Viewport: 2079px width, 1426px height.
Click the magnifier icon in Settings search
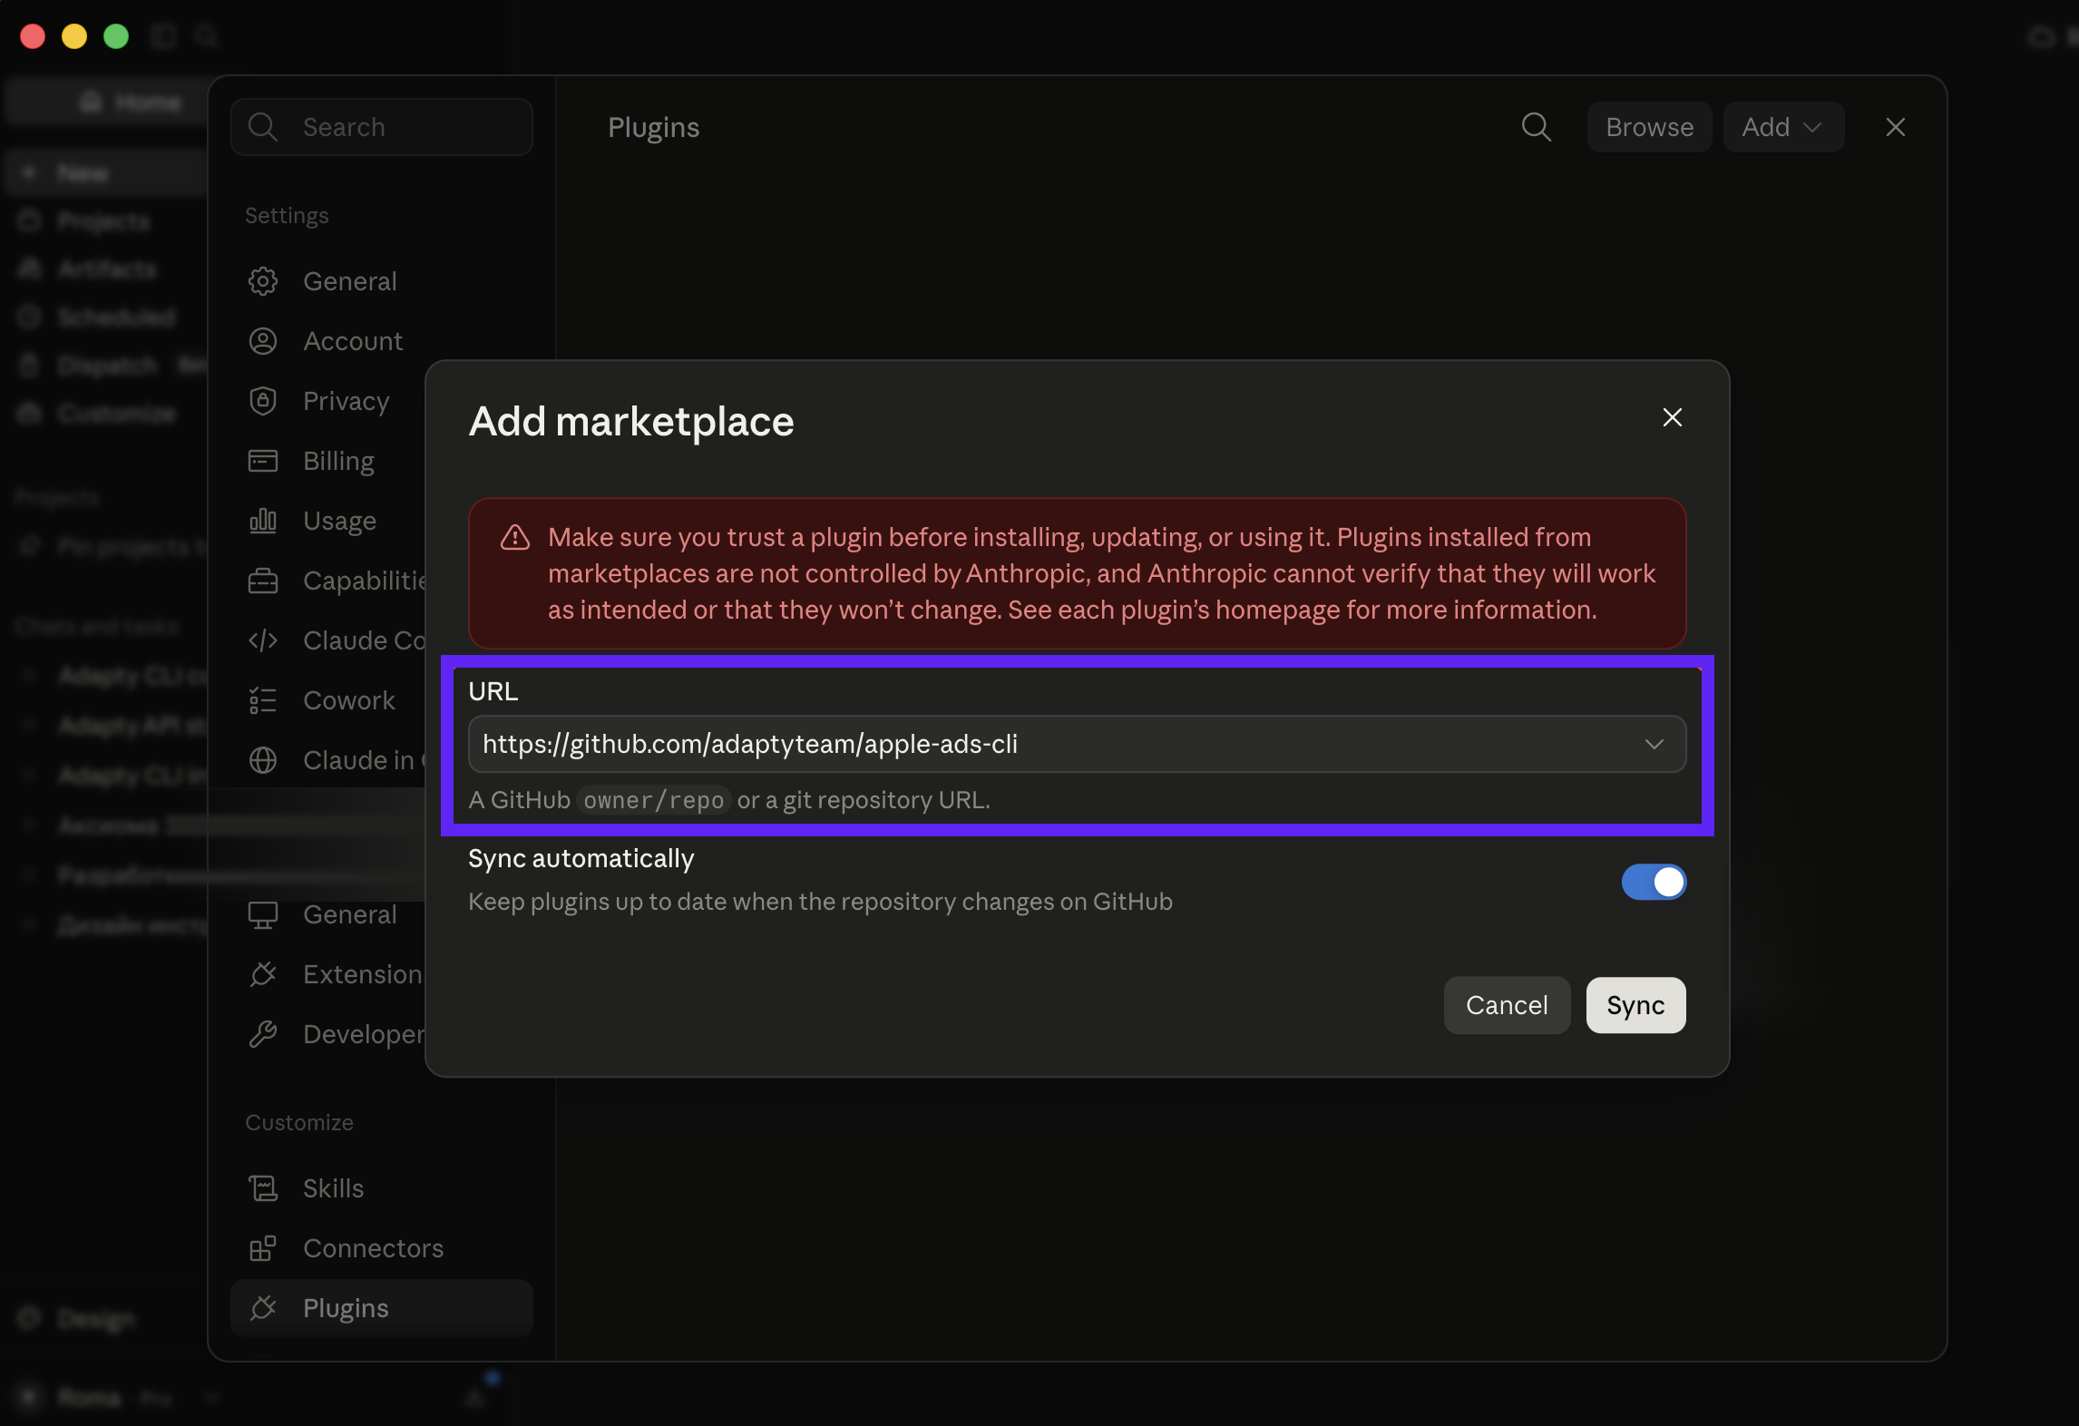point(263,127)
